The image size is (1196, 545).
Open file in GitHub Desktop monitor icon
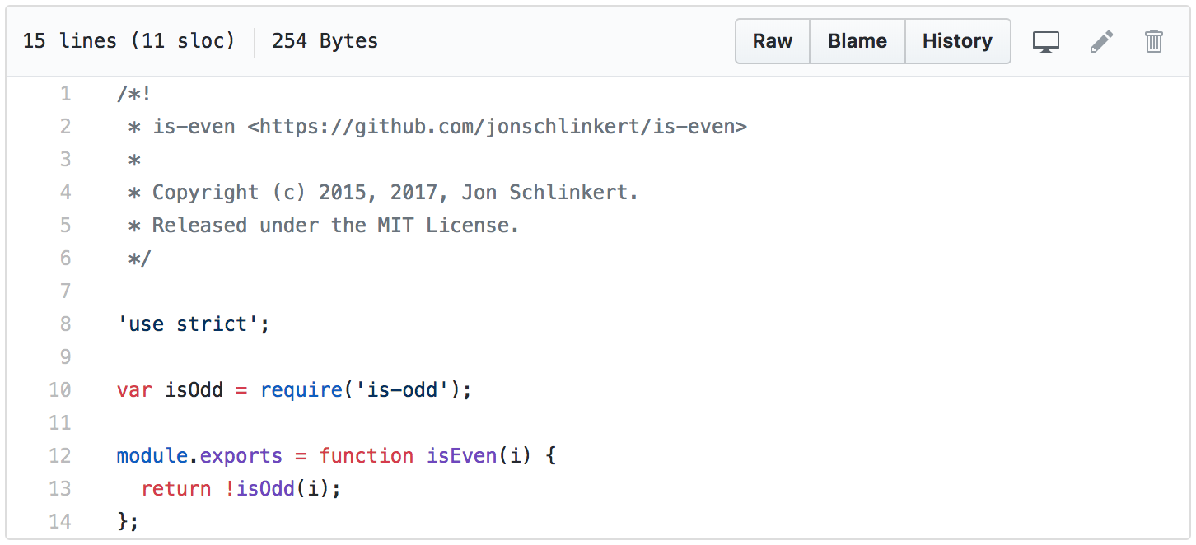point(1046,41)
